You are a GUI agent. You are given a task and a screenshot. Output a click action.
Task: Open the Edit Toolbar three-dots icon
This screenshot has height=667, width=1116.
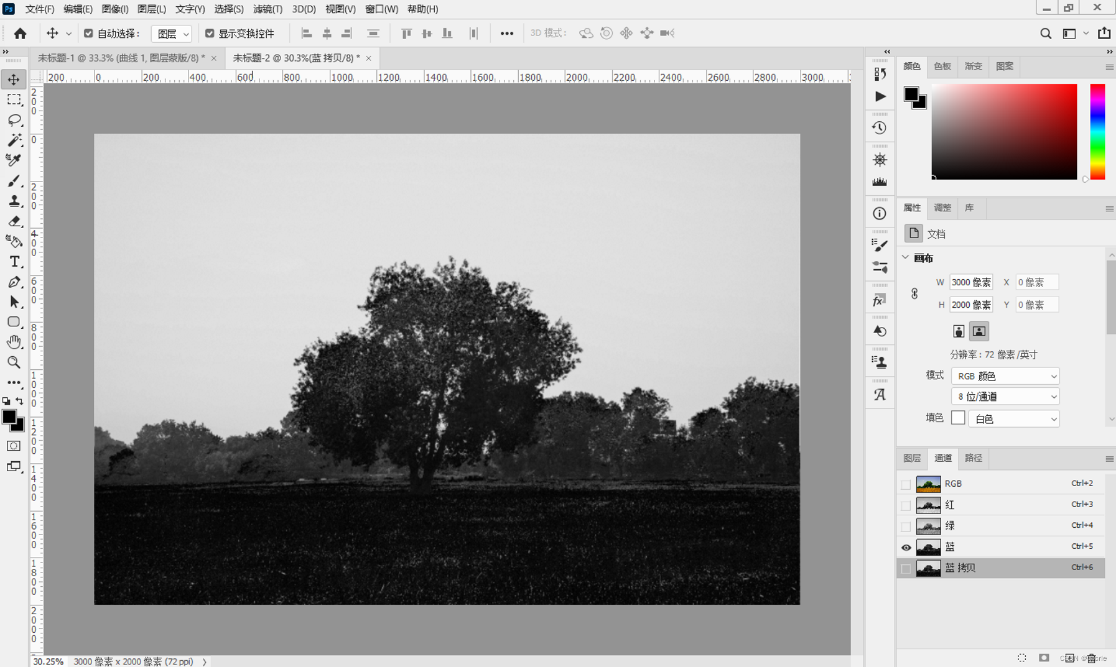[14, 383]
